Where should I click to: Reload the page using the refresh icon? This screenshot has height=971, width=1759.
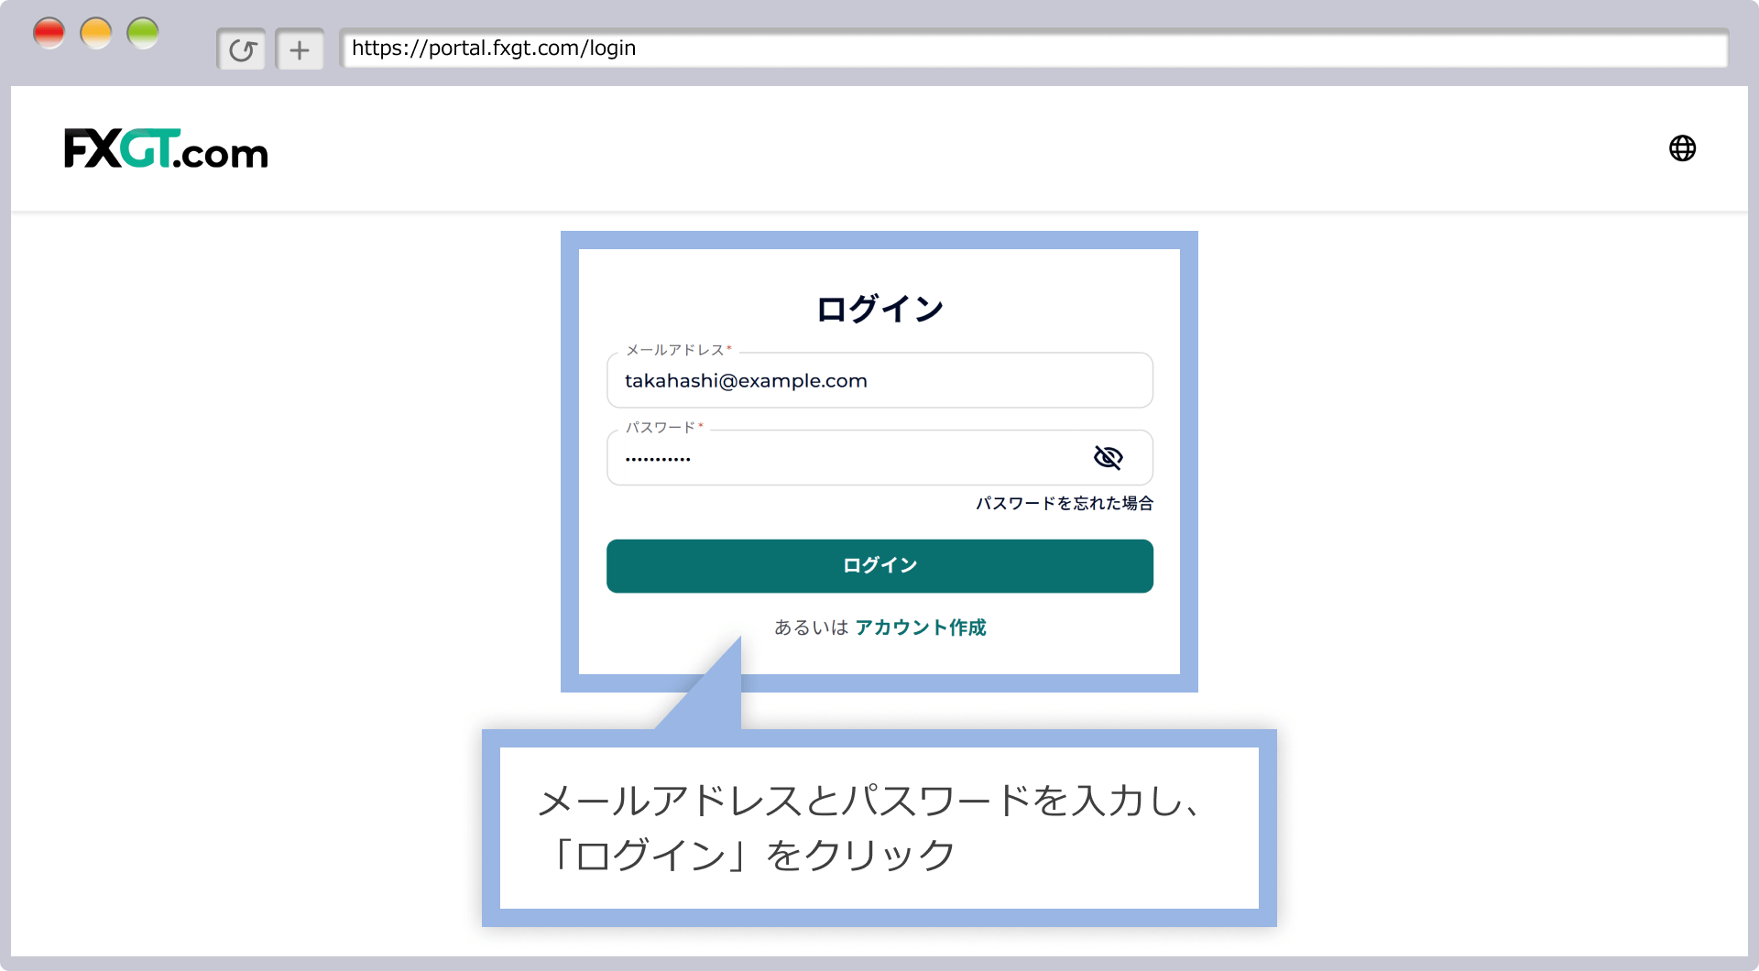click(241, 49)
